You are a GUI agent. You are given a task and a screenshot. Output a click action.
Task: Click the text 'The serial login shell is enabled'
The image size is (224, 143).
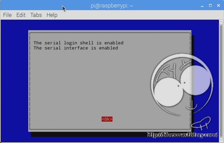(79, 43)
